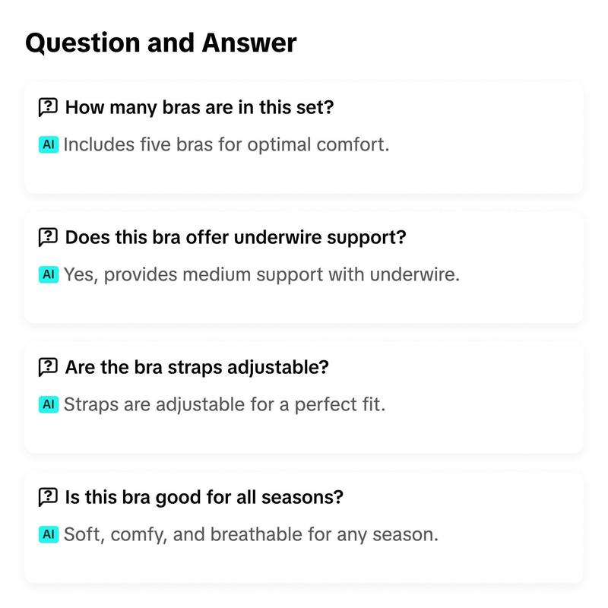The width and height of the screenshot is (608, 608).
Task: Tap the AI badge before 'Yes, provides medium'
Action: click(x=49, y=274)
